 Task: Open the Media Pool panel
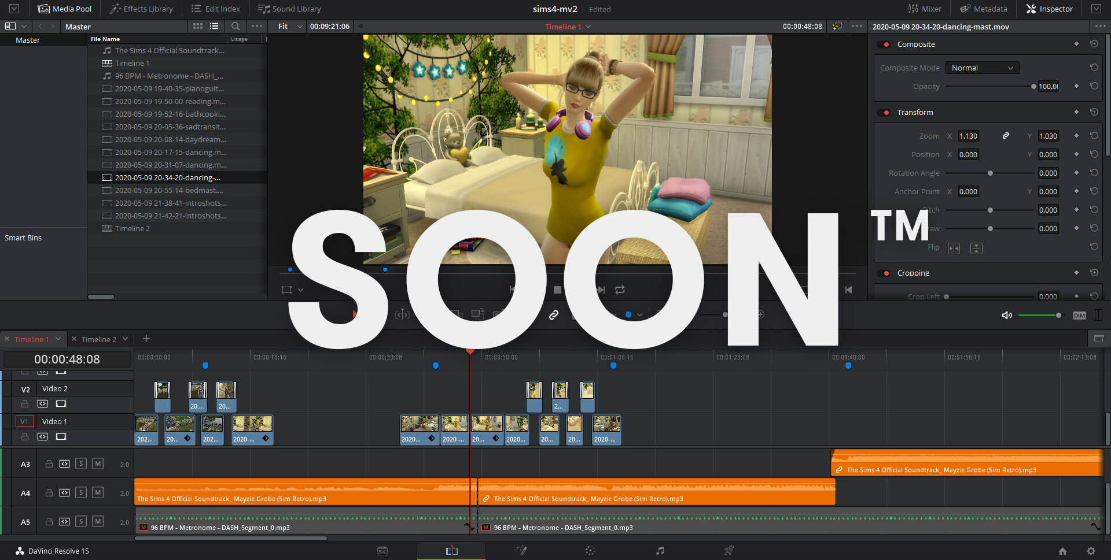point(65,9)
